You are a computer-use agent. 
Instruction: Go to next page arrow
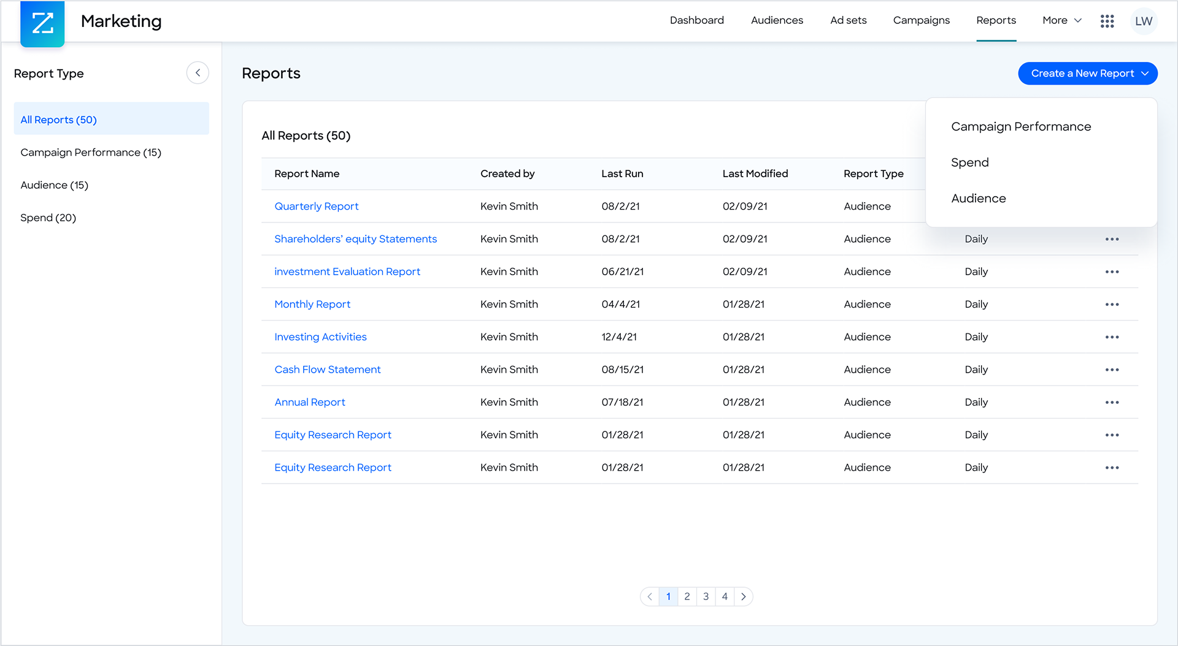pyautogui.click(x=744, y=596)
